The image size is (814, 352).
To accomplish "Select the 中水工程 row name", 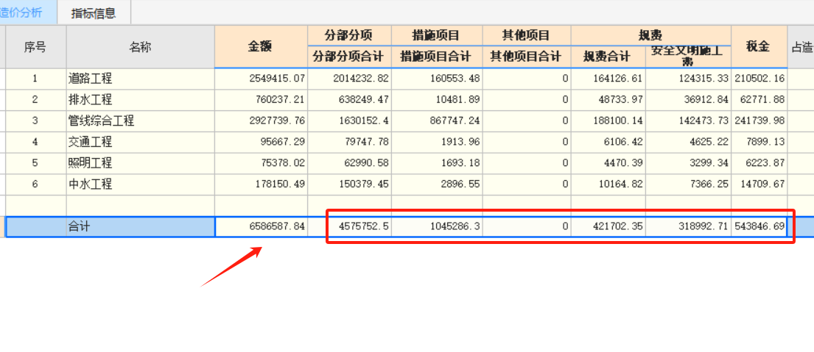I will click(x=140, y=184).
